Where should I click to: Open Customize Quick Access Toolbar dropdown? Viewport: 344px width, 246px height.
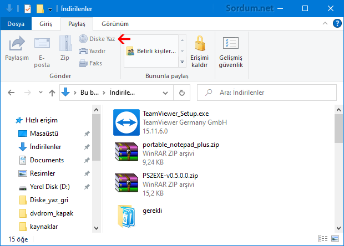point(50,9)
